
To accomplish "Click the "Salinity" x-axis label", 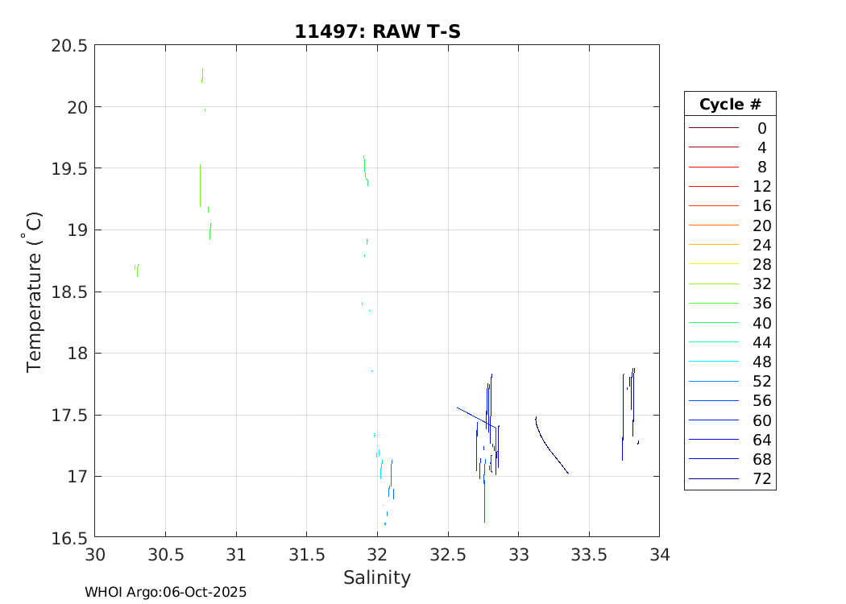I will [x=377, y=577].
